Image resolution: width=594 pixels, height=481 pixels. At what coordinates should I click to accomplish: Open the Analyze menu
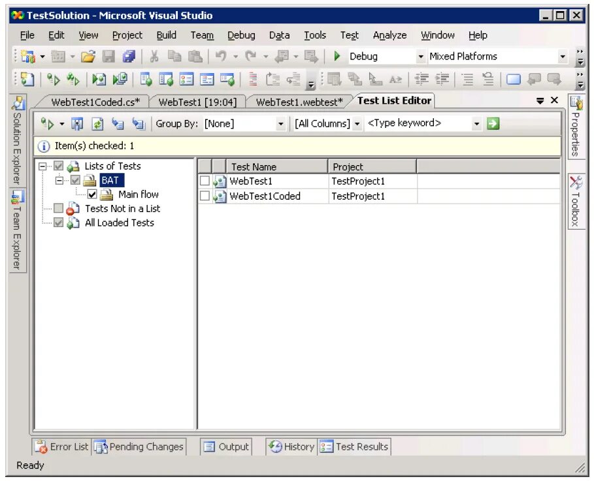pyautogui.click(x=390, y=35)
